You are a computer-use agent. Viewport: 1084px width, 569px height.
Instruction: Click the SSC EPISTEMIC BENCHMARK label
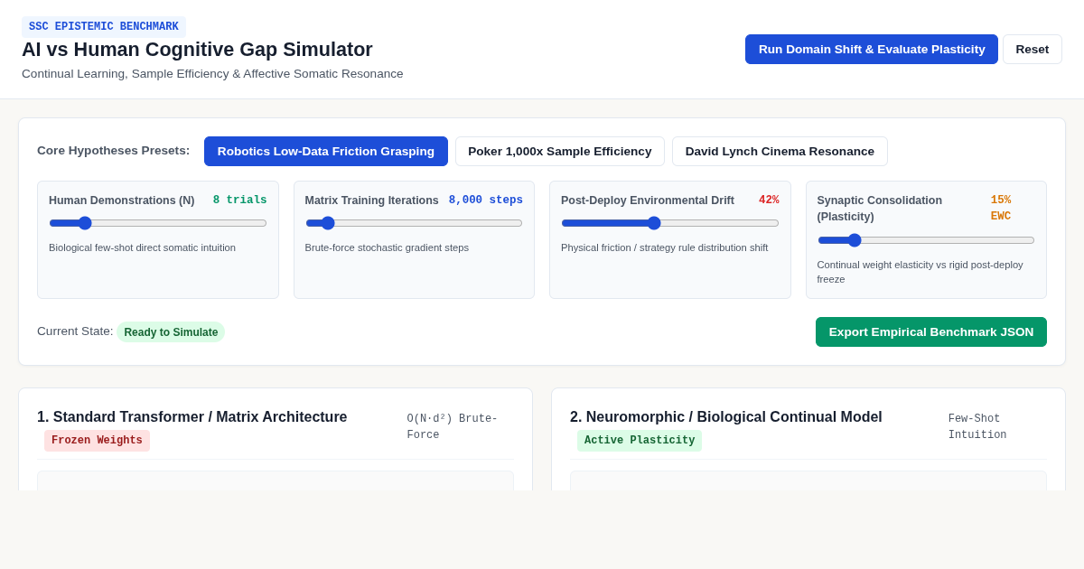point(104,27)
